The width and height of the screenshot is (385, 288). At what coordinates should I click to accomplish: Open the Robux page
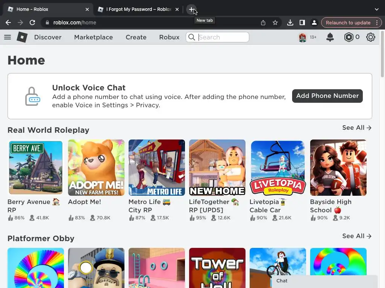(170, 37)
